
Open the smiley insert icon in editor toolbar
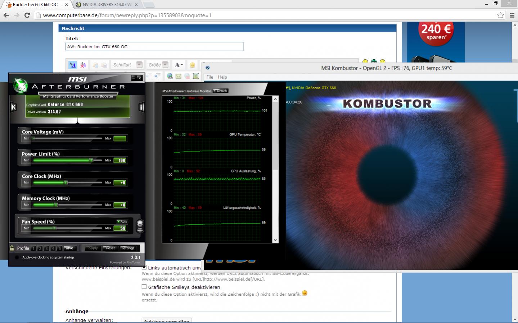(x=192, y=65)
